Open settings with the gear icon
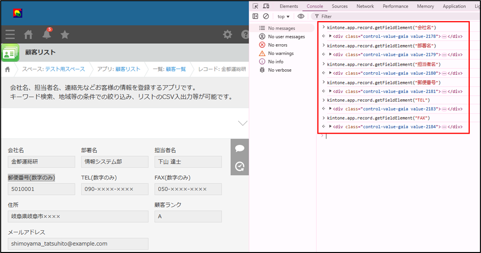481x253 pixels. 227,34
